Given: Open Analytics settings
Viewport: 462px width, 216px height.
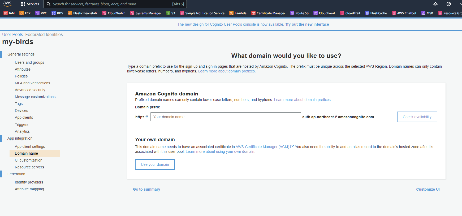Looking at the screenshot, I should tap(22, 131).
